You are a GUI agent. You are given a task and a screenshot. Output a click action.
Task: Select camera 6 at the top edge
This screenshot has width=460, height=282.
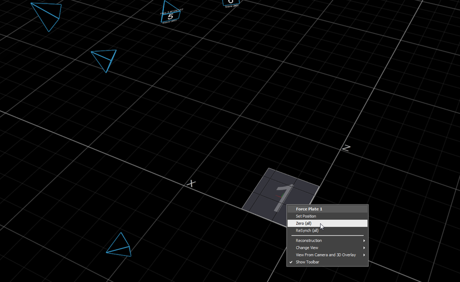[x=231, y=2]
